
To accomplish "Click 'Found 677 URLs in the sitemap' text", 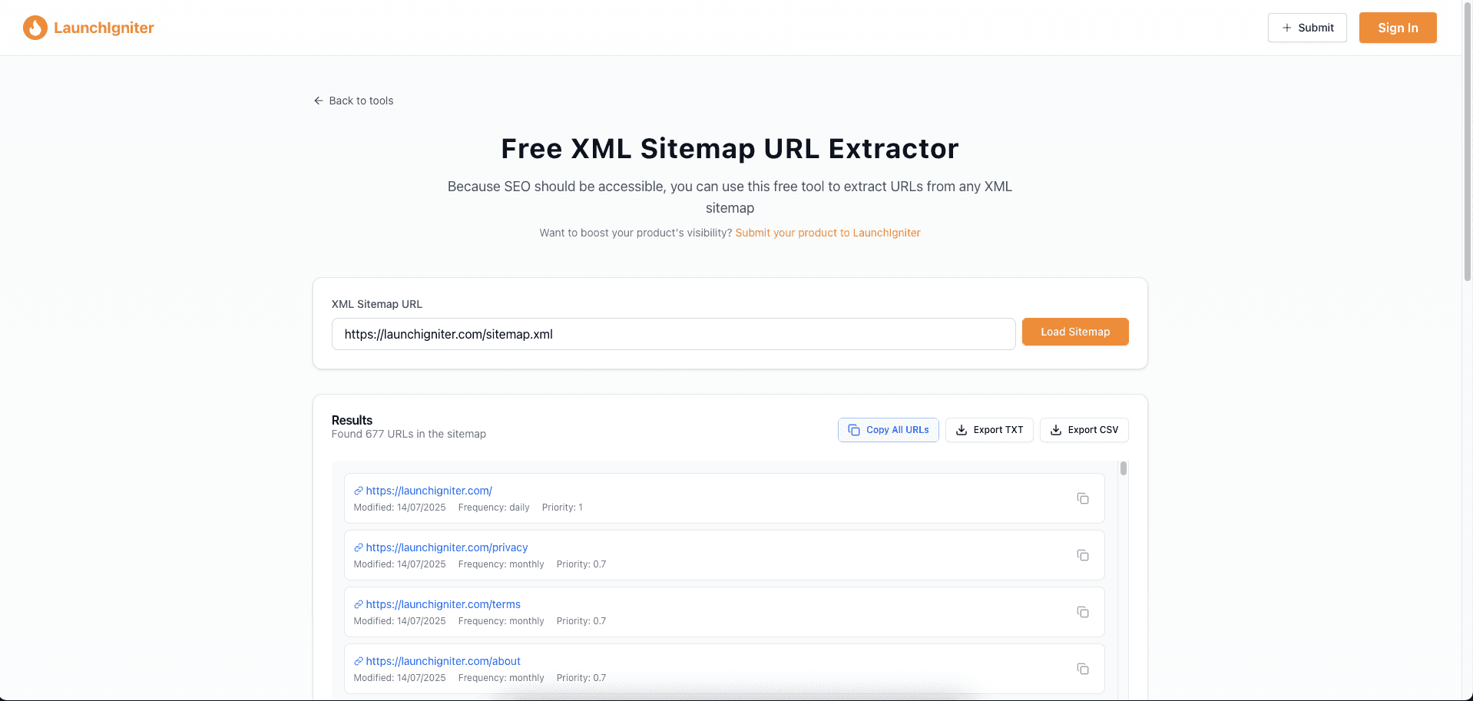I will [x=409, y=434].
